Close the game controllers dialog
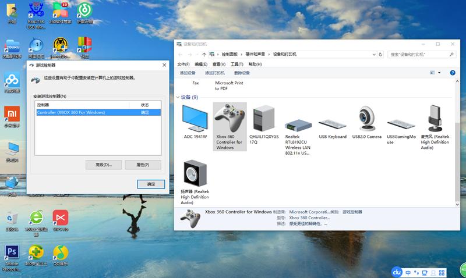Image resolution: width=466 pixels, height=278 pixels. click(164, 65)
